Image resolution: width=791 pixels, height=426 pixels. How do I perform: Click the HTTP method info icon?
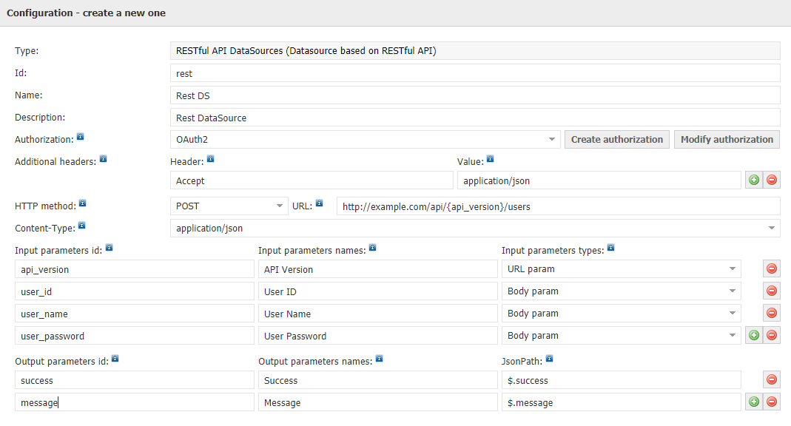[x=83, y=203]
